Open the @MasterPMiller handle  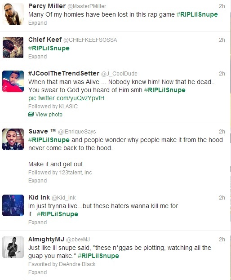tap(87, 6)
